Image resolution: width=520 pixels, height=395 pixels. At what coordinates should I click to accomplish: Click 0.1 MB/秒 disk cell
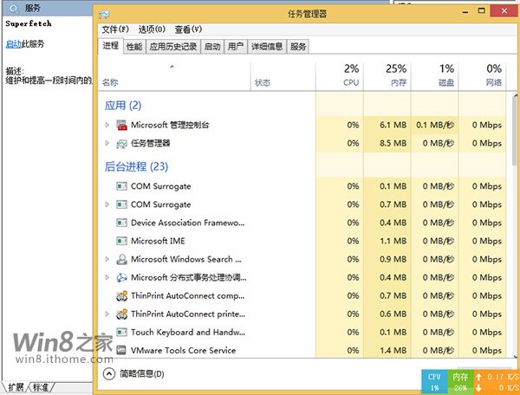coord(435,125)
